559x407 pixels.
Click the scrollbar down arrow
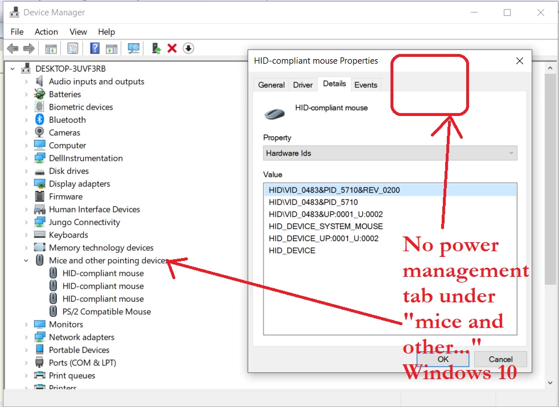tap(550, 383)
